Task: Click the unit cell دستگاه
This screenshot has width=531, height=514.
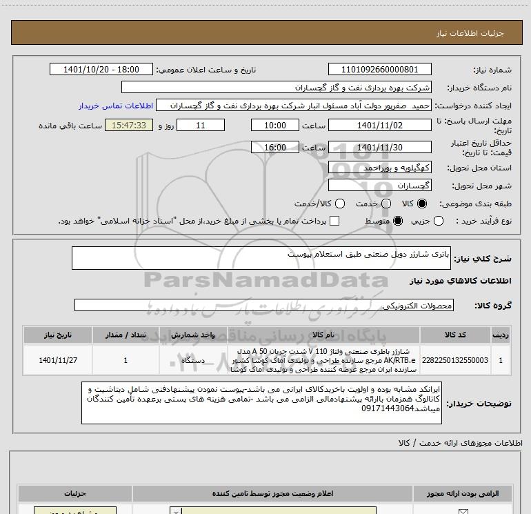Action: click(193, 360)
